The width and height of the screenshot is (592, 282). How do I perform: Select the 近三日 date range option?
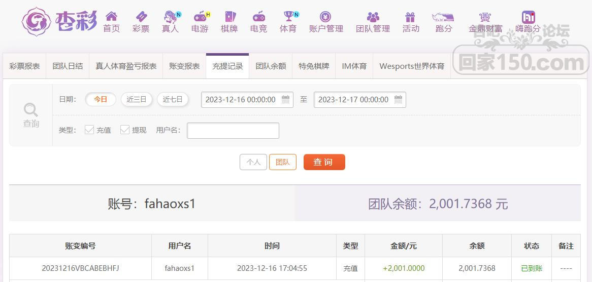coord(136,99)
